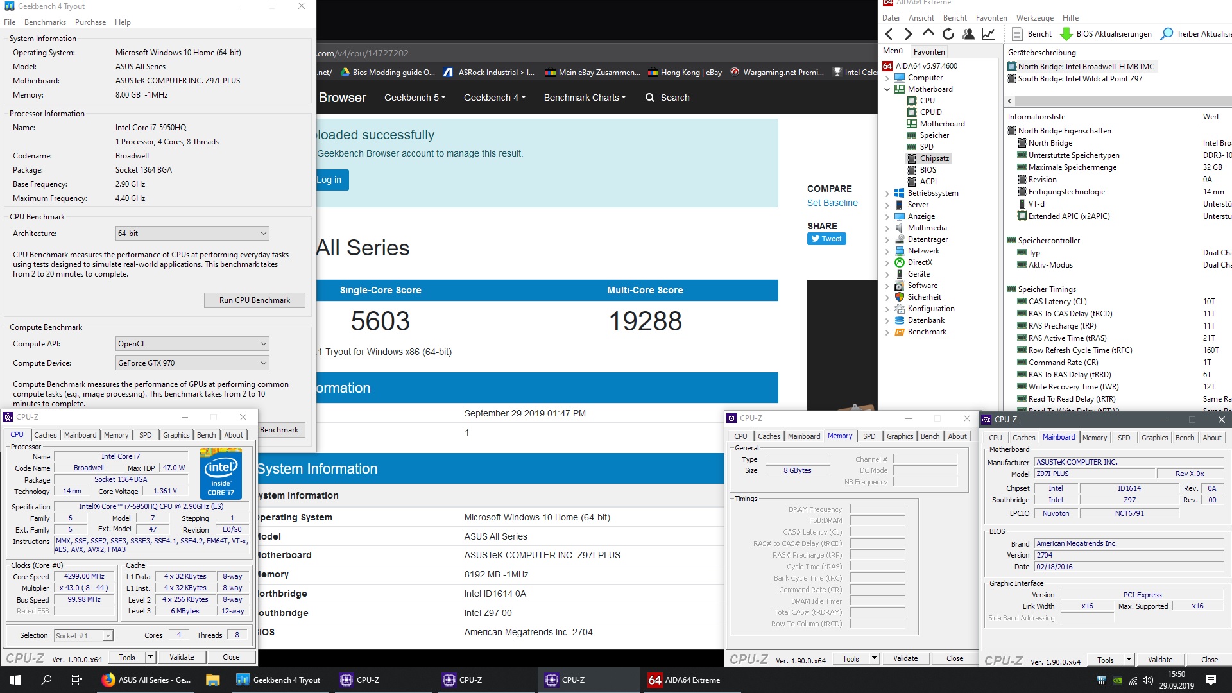Expand Benchmark node in AIDA64 tree

887,332
